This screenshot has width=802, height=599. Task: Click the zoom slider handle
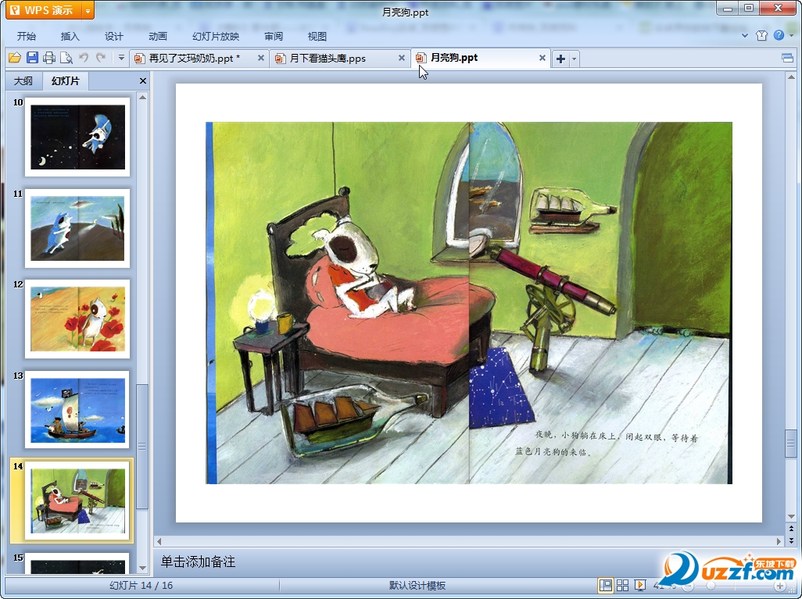click(711, 587)
